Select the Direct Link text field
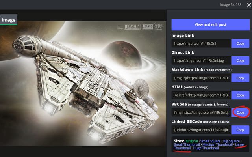 tap(201, 60)
